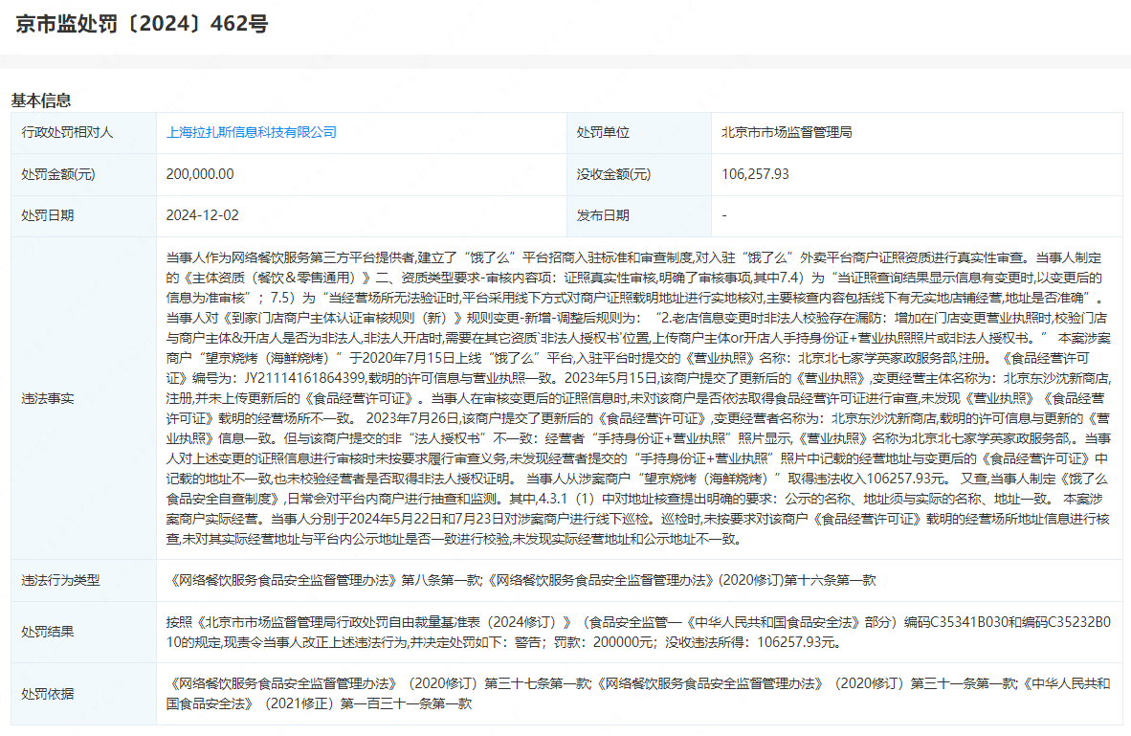
Task: Select the 北京市市场监督管理局 value
Action: pyautogui.click(x=786, y=132)
